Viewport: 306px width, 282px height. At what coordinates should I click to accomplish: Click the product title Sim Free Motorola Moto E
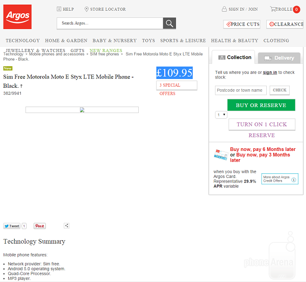[x=68, y=82]
